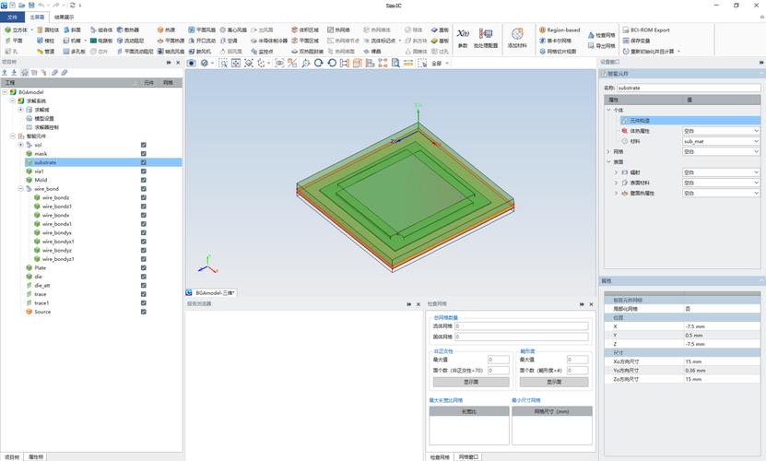Click the 体积区域 volume region tool

305,30
